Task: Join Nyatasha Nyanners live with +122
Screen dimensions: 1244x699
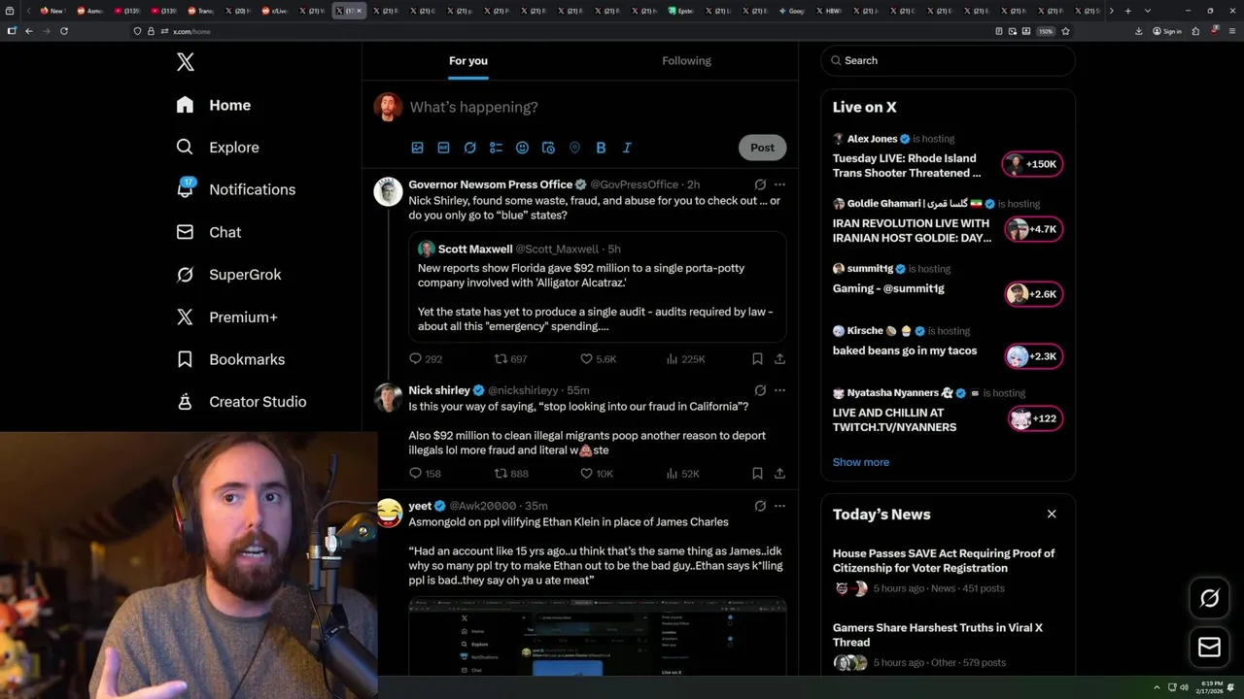Action: pyautogui.click(x=1035, y=418)
